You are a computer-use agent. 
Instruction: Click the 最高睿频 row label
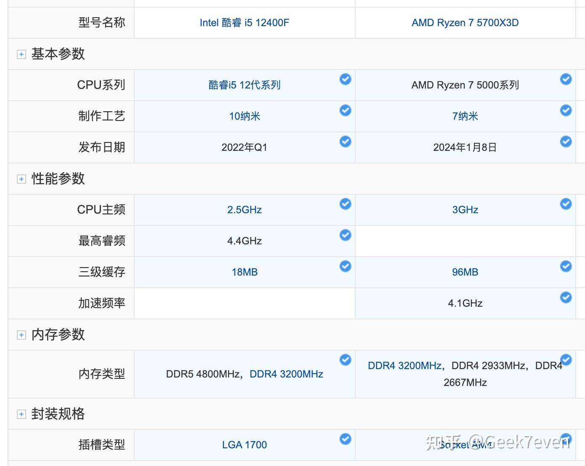(x=102, y=241)
